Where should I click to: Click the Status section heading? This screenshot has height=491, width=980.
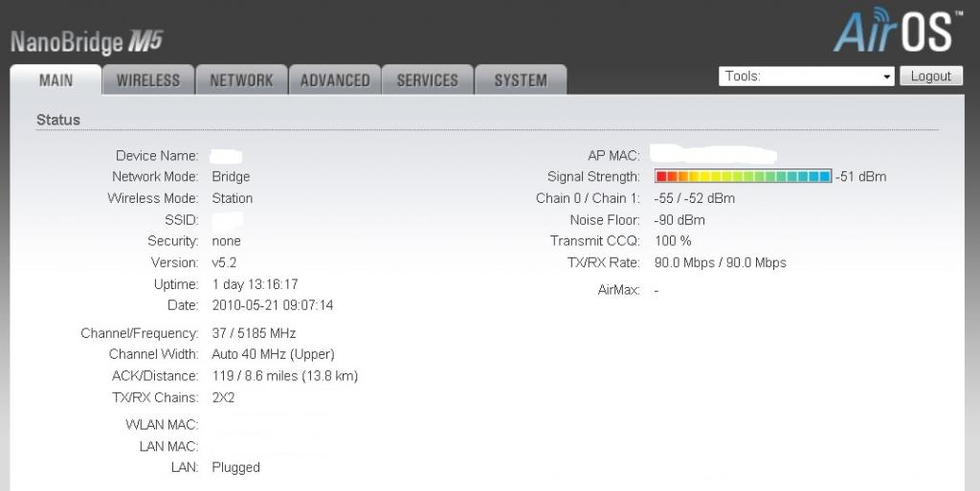point(58,121)
